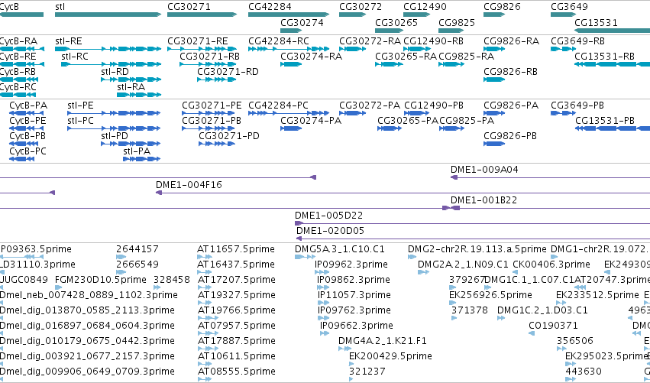Screen dimensions: 650x383
Task: Click the CG42284 gene span
Action: pos(289,15)
